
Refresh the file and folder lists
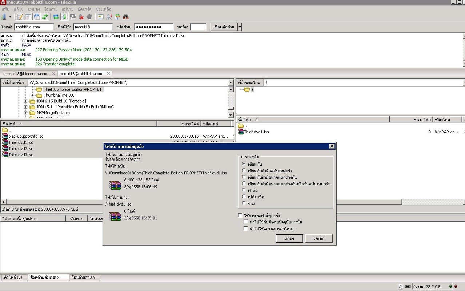point(56,17)
